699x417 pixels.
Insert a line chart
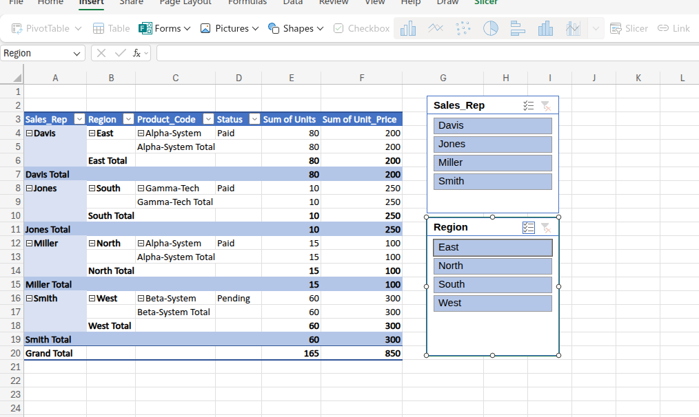coord(435,28)
